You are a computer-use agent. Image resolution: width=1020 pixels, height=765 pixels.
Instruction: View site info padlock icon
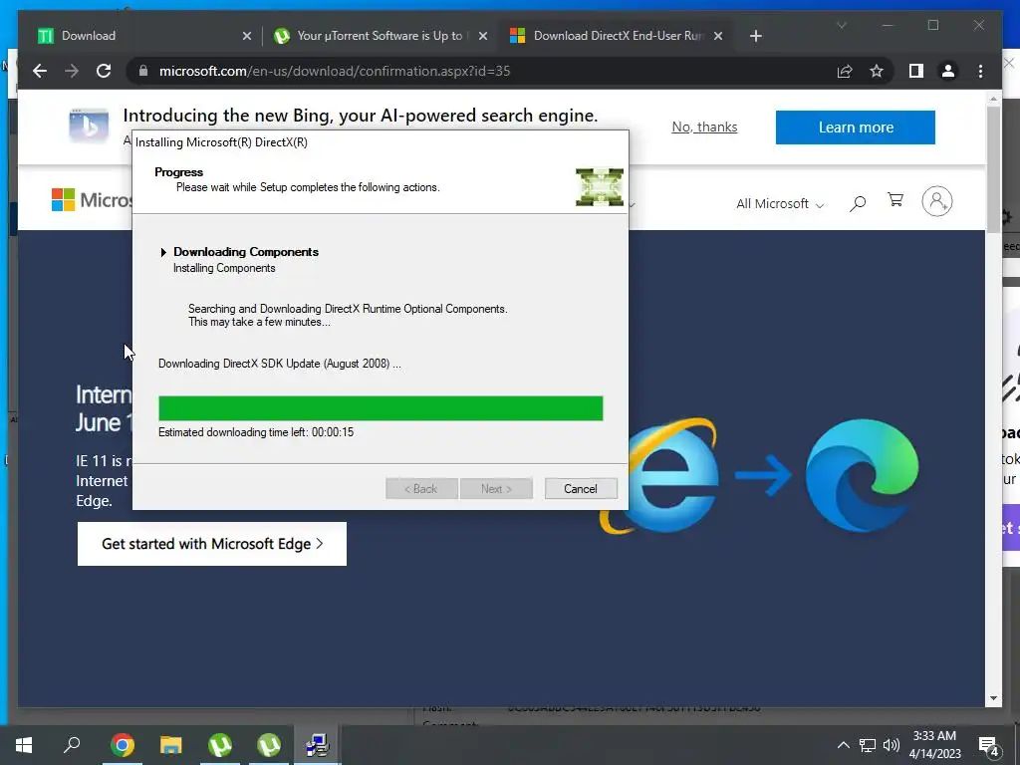(143, 71)
